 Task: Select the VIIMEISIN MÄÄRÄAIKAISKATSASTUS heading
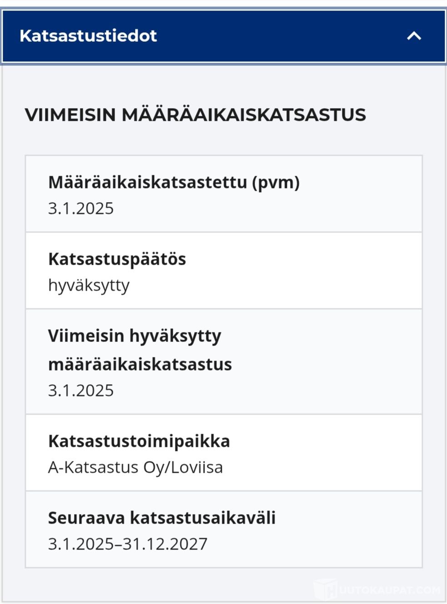click(x=196, y=114)
